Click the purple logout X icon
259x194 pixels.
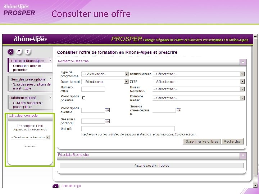(x=10, y=52)
